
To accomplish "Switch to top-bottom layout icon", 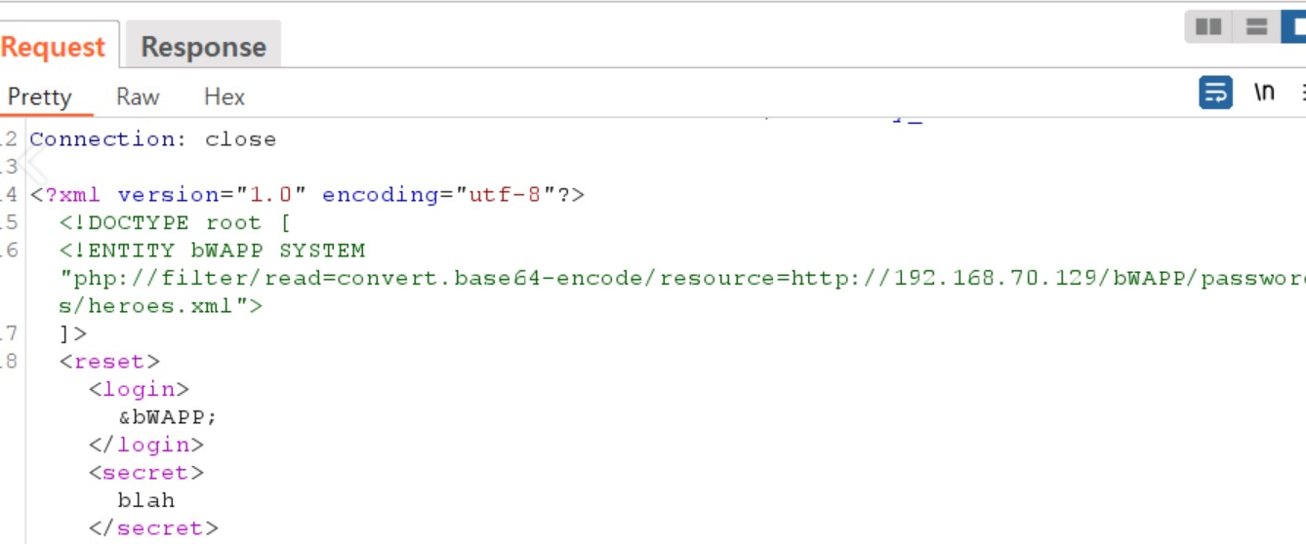I will (x=1256, y=26).
